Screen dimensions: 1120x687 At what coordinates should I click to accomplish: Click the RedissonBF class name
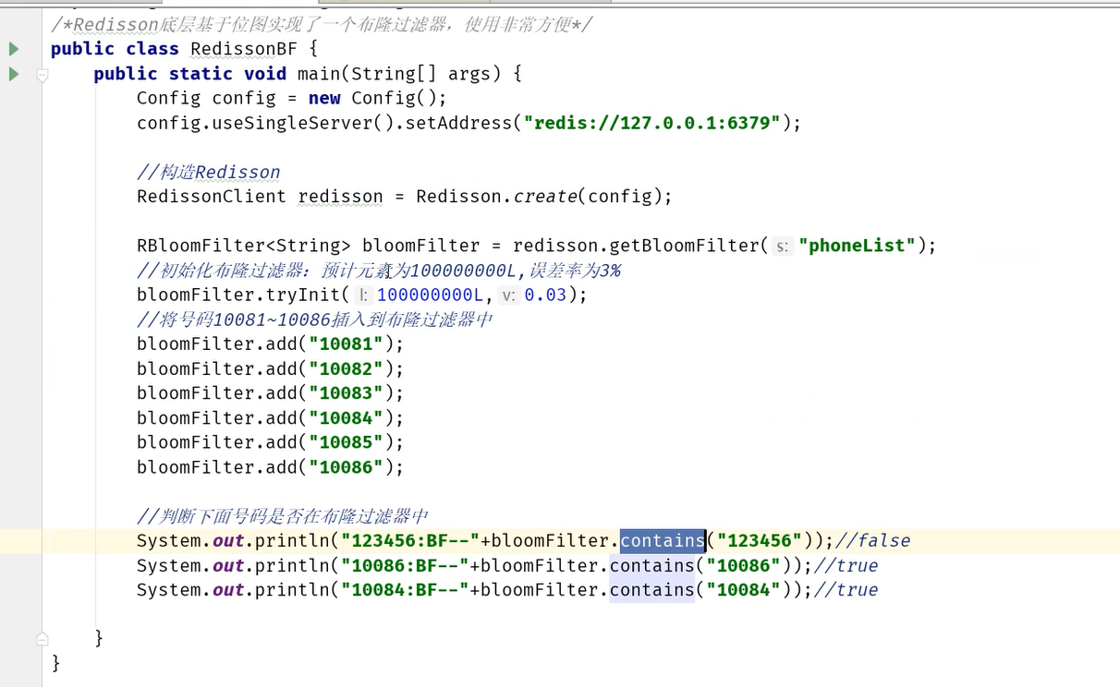click(x=244, y=49)
